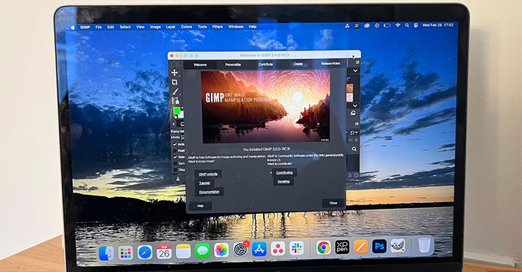Click the zoom-in plus icon in right panel
The width and height of the screenshot is (522, 272).
coord(356,140)
